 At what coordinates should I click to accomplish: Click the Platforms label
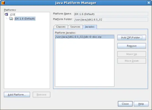(x=10, y=10)
